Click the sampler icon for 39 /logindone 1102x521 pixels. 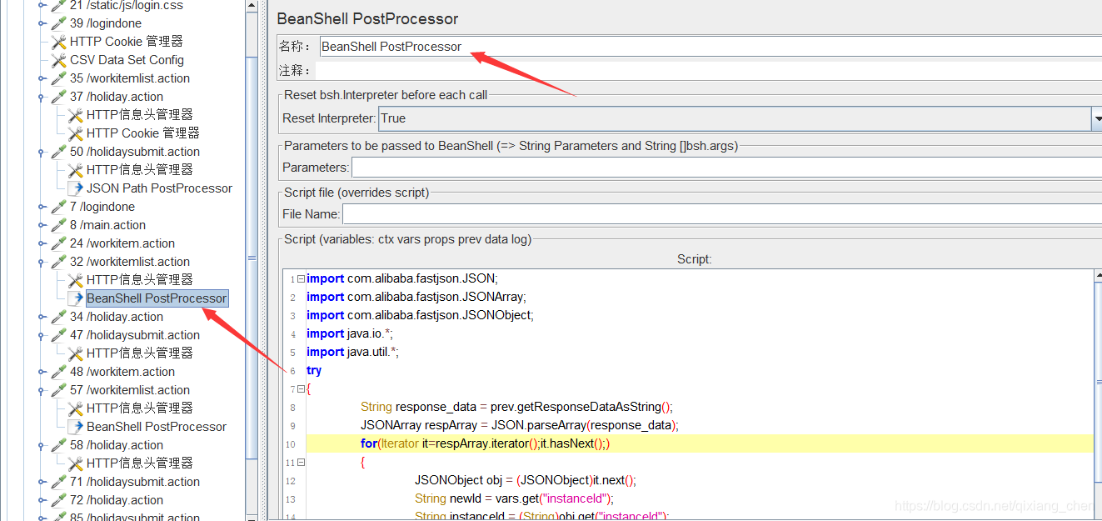(x=58, y=23)
